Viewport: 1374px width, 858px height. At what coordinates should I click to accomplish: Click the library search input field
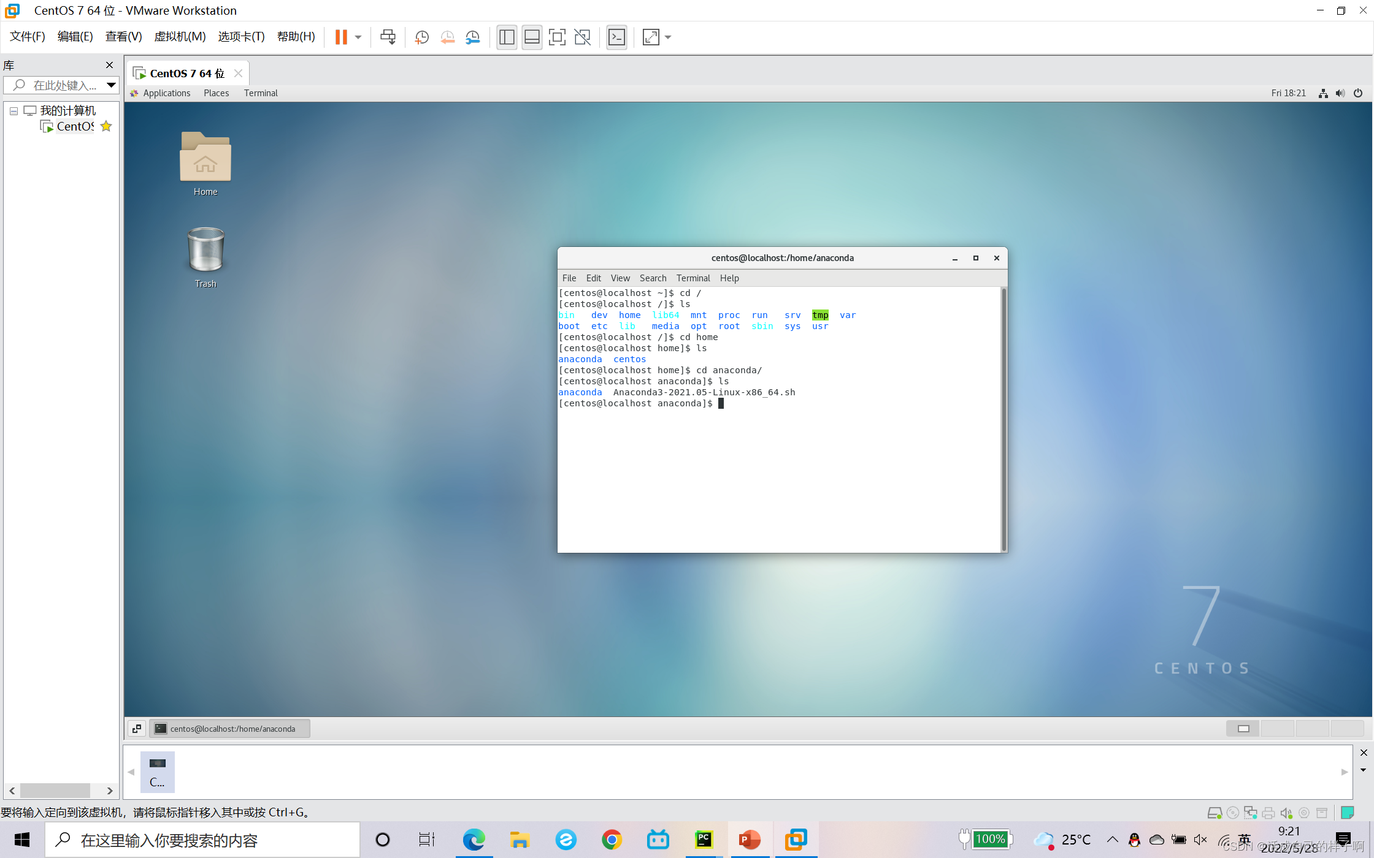click(64, 85)
